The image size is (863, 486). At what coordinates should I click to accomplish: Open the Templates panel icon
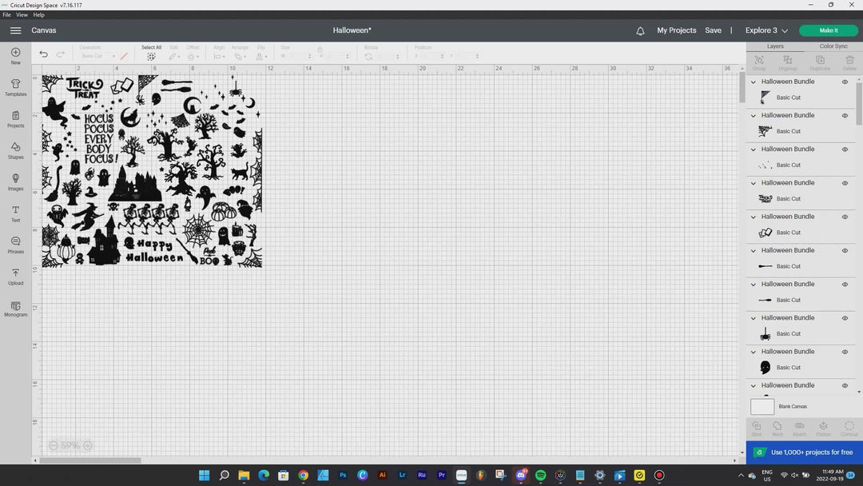click(x=15, y=87)
